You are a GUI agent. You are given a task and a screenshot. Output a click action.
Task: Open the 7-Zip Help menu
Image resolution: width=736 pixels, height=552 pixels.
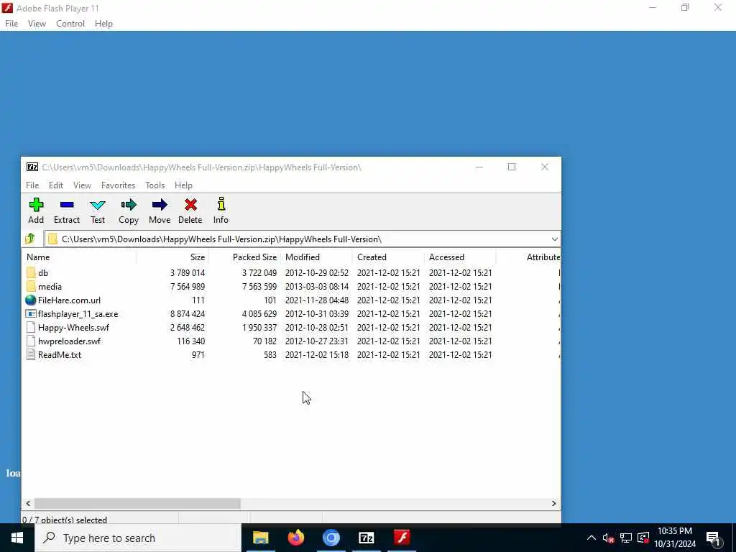click(183, 185)
